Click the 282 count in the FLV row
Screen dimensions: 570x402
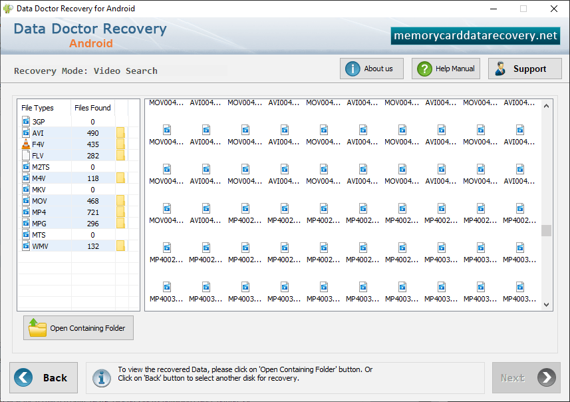pos(92,155)
